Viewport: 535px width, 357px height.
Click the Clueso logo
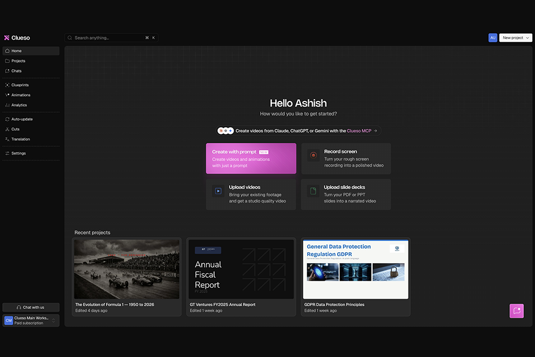[x=17, y=37]
